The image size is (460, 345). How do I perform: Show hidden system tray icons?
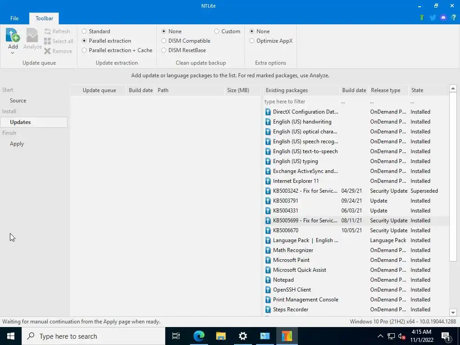[380, 336]
